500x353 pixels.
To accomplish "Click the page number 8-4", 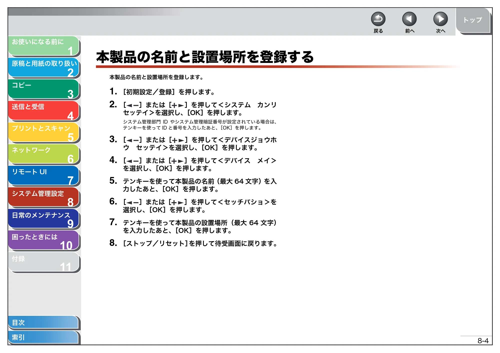I will (483, 341).
